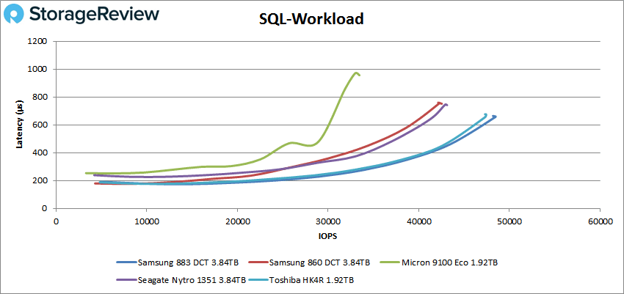This screenshot has height=294, width=624.
Task: Click the 600 y-axis label
Action: [x=41, y=125]
